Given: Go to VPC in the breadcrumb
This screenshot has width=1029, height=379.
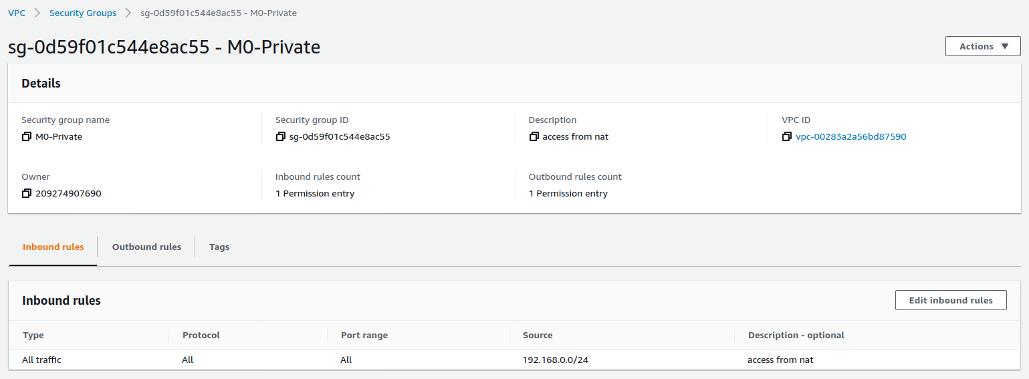Looking at the screenshot, I should point(17,13).
